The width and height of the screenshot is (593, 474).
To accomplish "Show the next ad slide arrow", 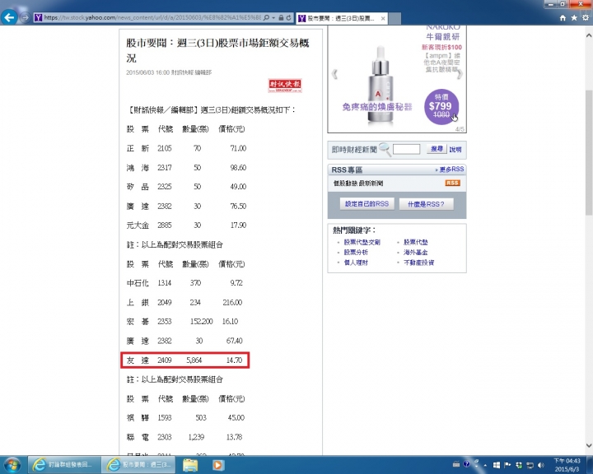I will click(x=460, y=74).
